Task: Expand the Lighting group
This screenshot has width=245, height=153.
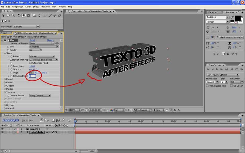Action: 5,105
